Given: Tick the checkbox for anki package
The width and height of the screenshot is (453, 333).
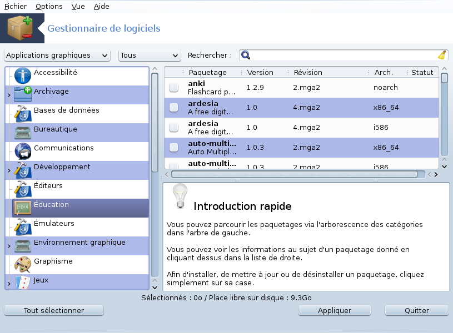Looking at the screenshot, I should 173,88.
